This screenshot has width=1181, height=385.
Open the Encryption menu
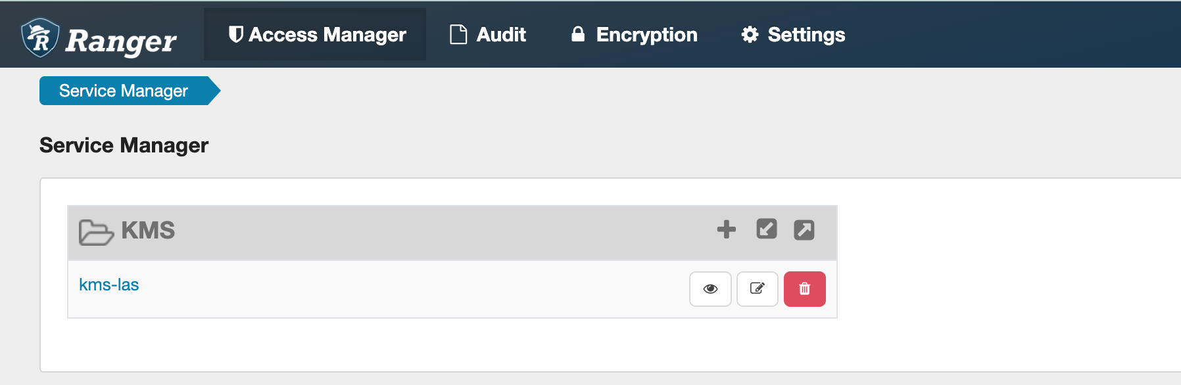[634, 34]
